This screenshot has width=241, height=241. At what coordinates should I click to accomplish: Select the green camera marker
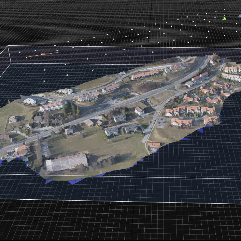[224, 18]
